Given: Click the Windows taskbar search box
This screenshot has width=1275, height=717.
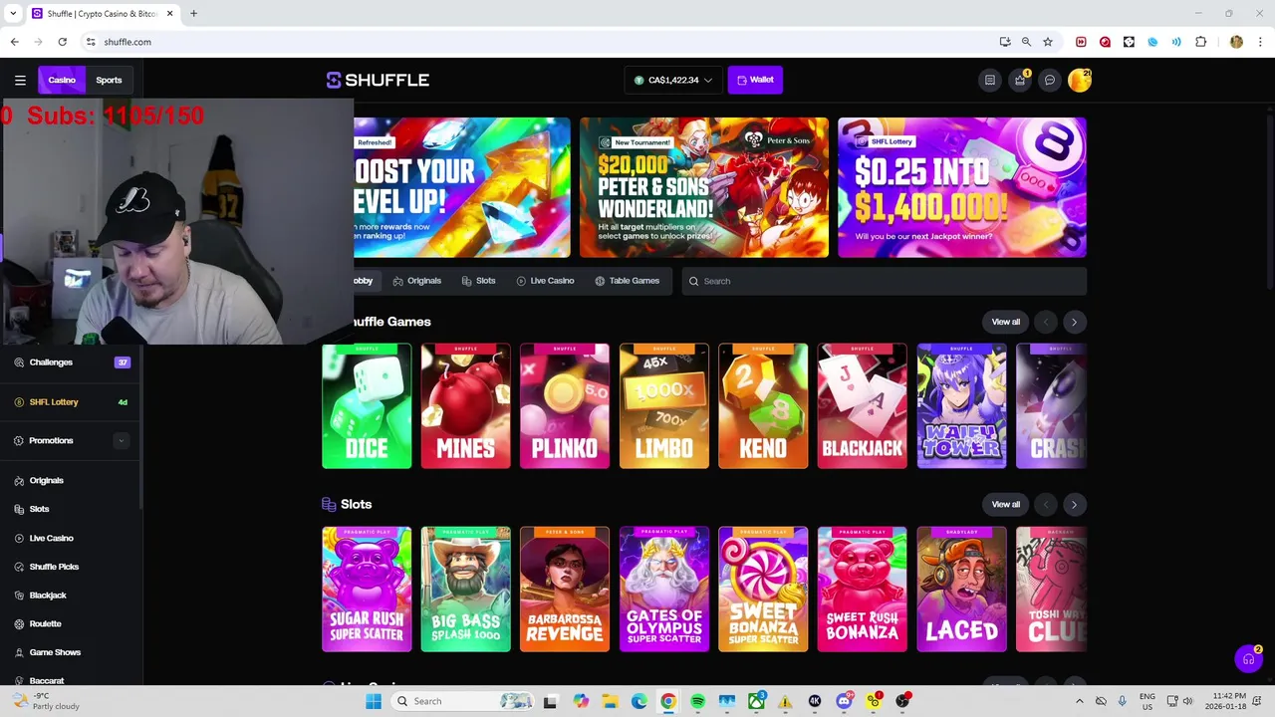Looking at the screenshot, I should coord(463,701).
